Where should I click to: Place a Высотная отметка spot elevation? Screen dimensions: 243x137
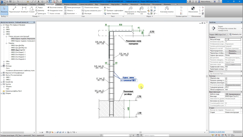point(55,7)
